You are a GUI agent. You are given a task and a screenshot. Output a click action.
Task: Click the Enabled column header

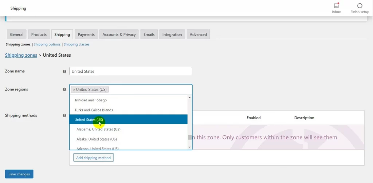click(x=254, y=118)
